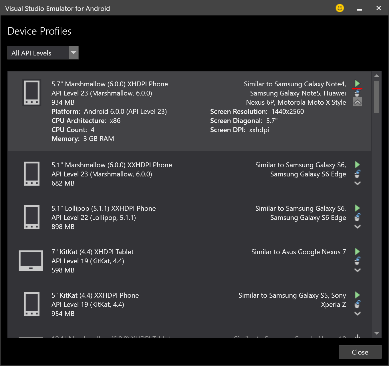Image resolution: width=389 pixels, height=366 pixels.
Task: Uninstall the 5.1" Marshmallow XXHDPI Phone profile
Action: (357, 174)
